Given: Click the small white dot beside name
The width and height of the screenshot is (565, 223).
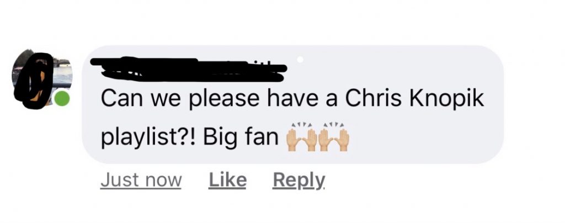Looking at the screenshot, I should 300,60.
